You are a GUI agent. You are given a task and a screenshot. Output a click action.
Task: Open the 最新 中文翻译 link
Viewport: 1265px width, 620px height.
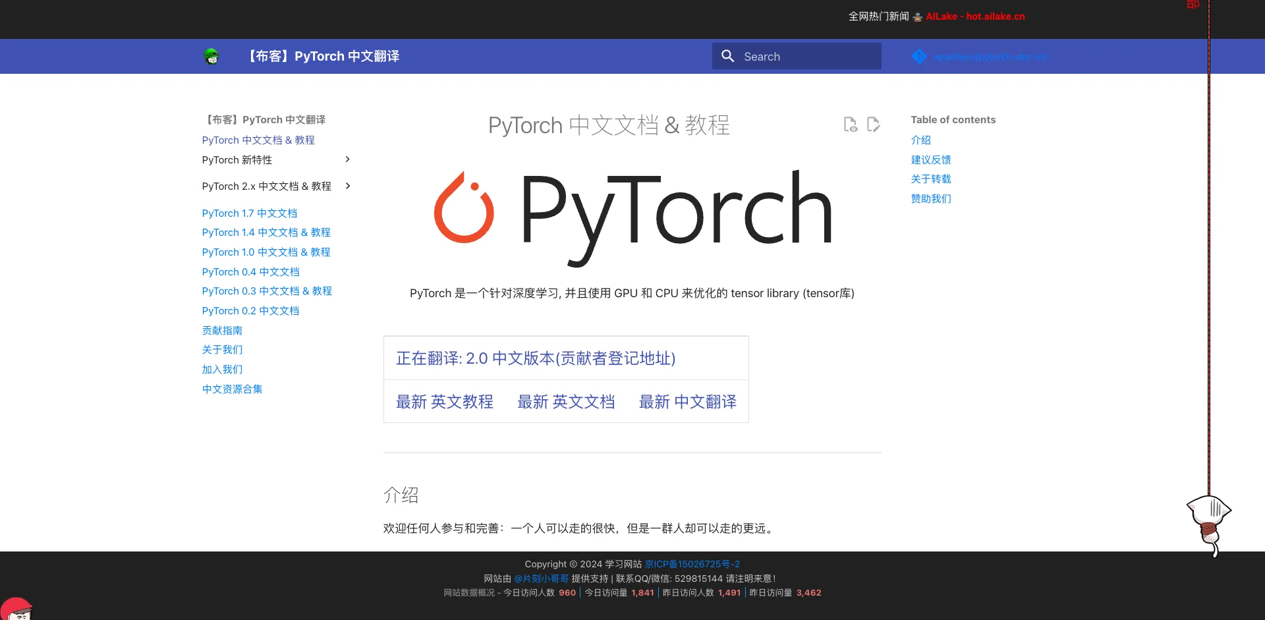pyautogui.click(x=688, y=402)
